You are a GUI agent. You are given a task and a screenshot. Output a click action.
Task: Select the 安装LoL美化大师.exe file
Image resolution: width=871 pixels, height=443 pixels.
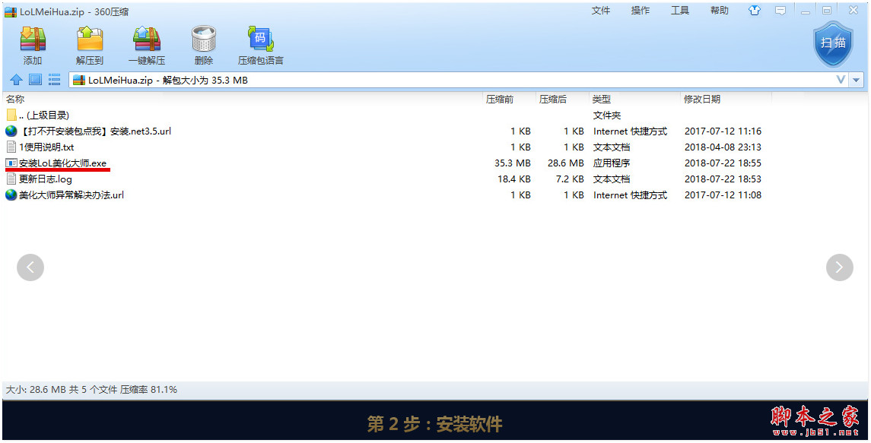click(56, 163)
